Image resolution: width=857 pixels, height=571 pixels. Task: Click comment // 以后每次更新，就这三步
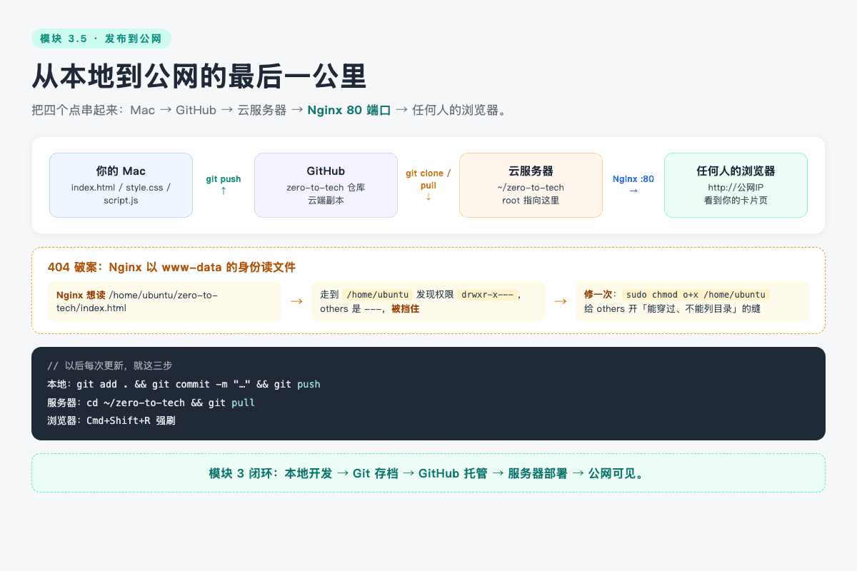coord(110,365)
